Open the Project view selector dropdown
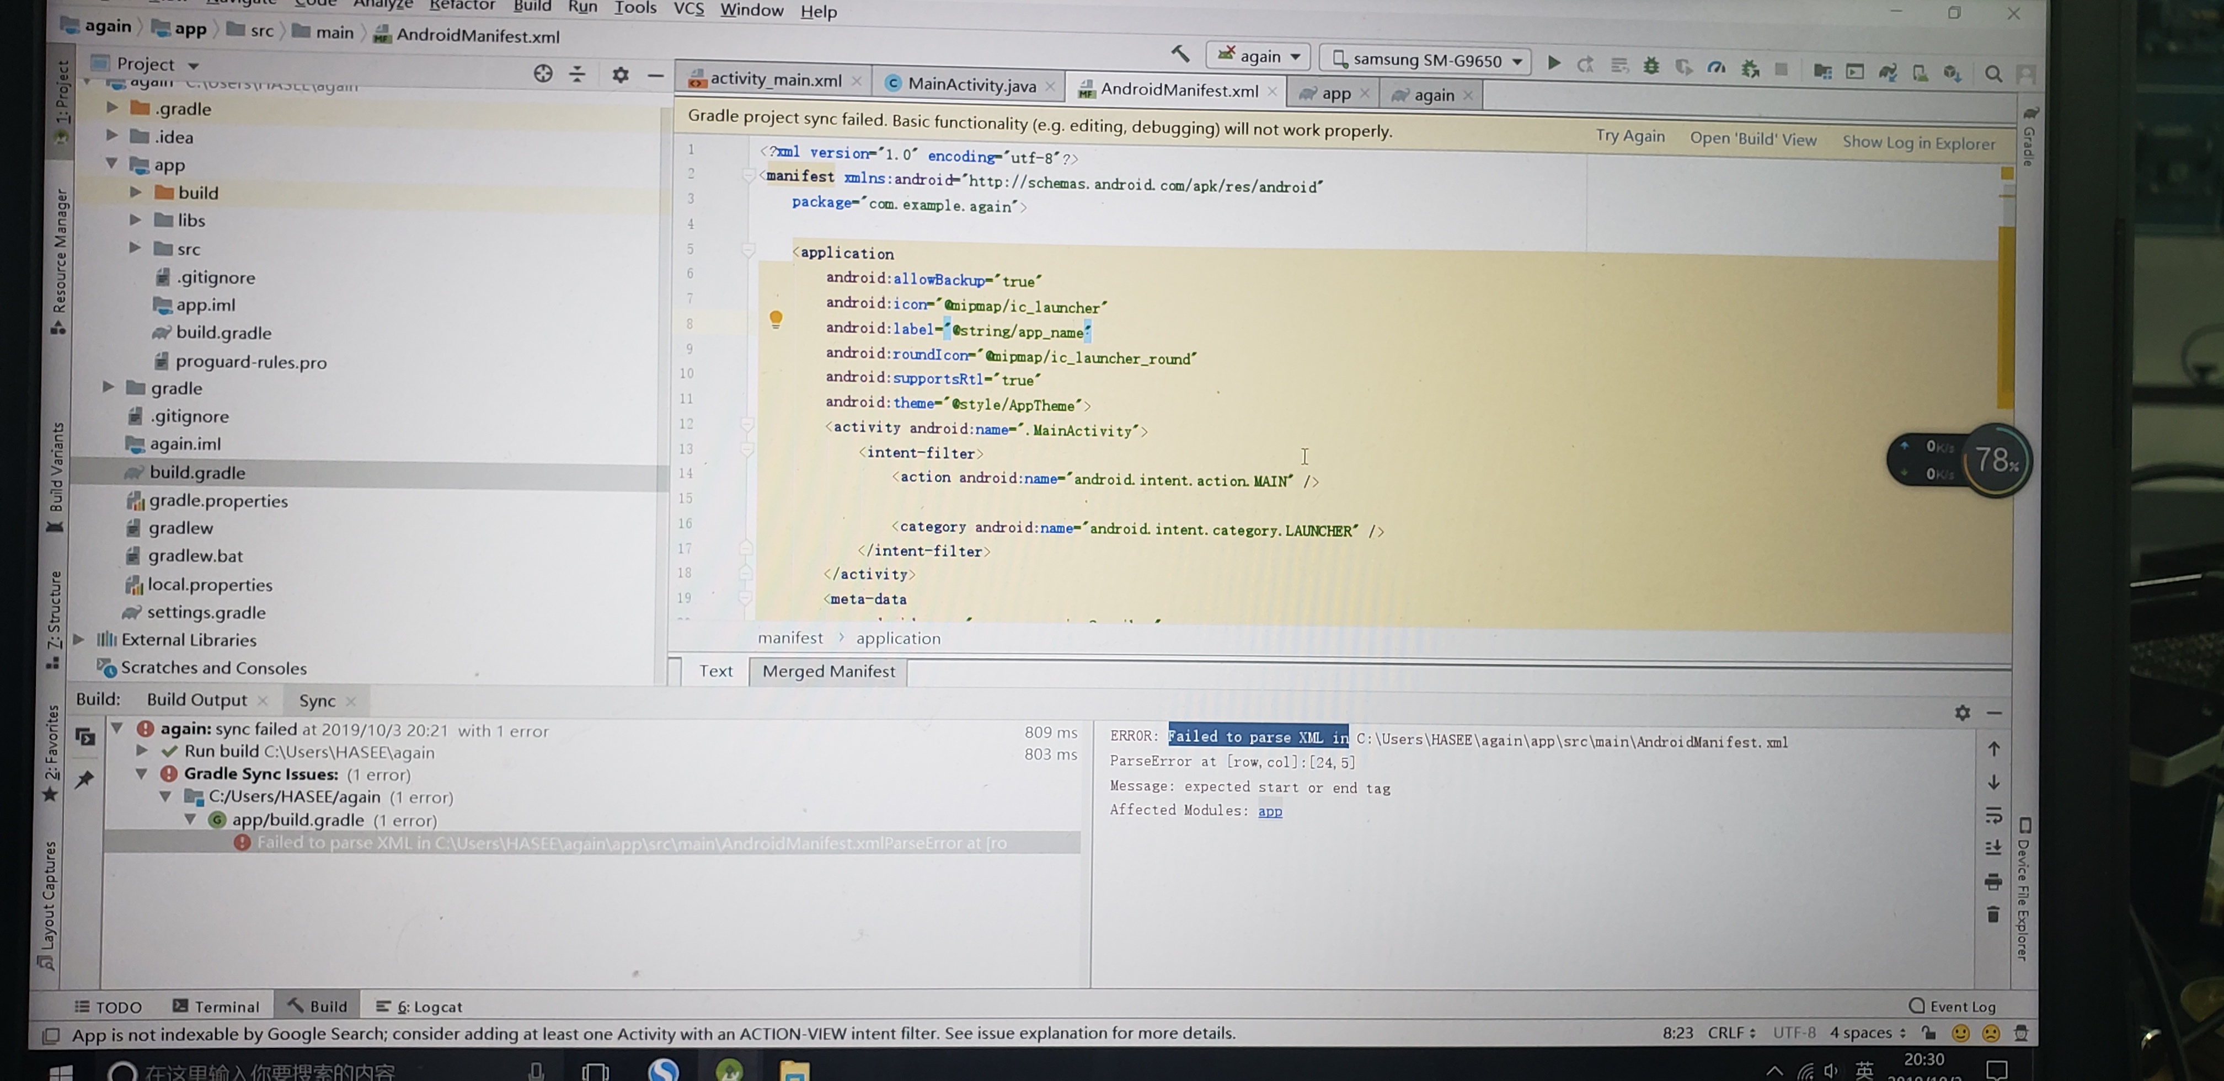This screenshot has width=2224, height=1081. [x=146, y=64]
